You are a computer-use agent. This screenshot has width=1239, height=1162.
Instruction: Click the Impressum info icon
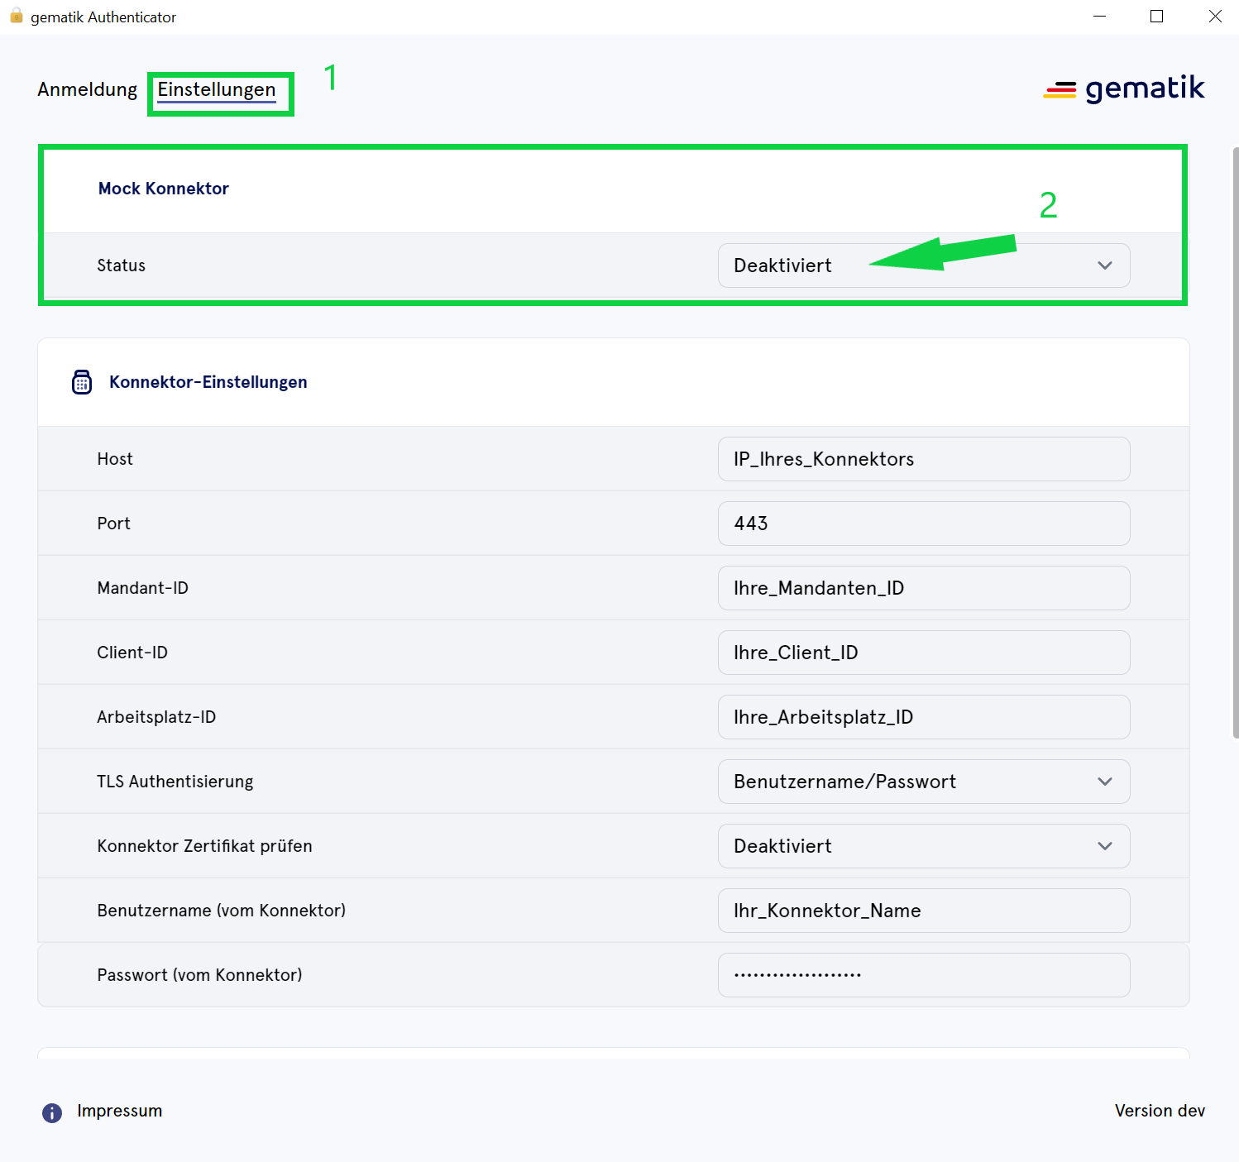(52, 1112)
